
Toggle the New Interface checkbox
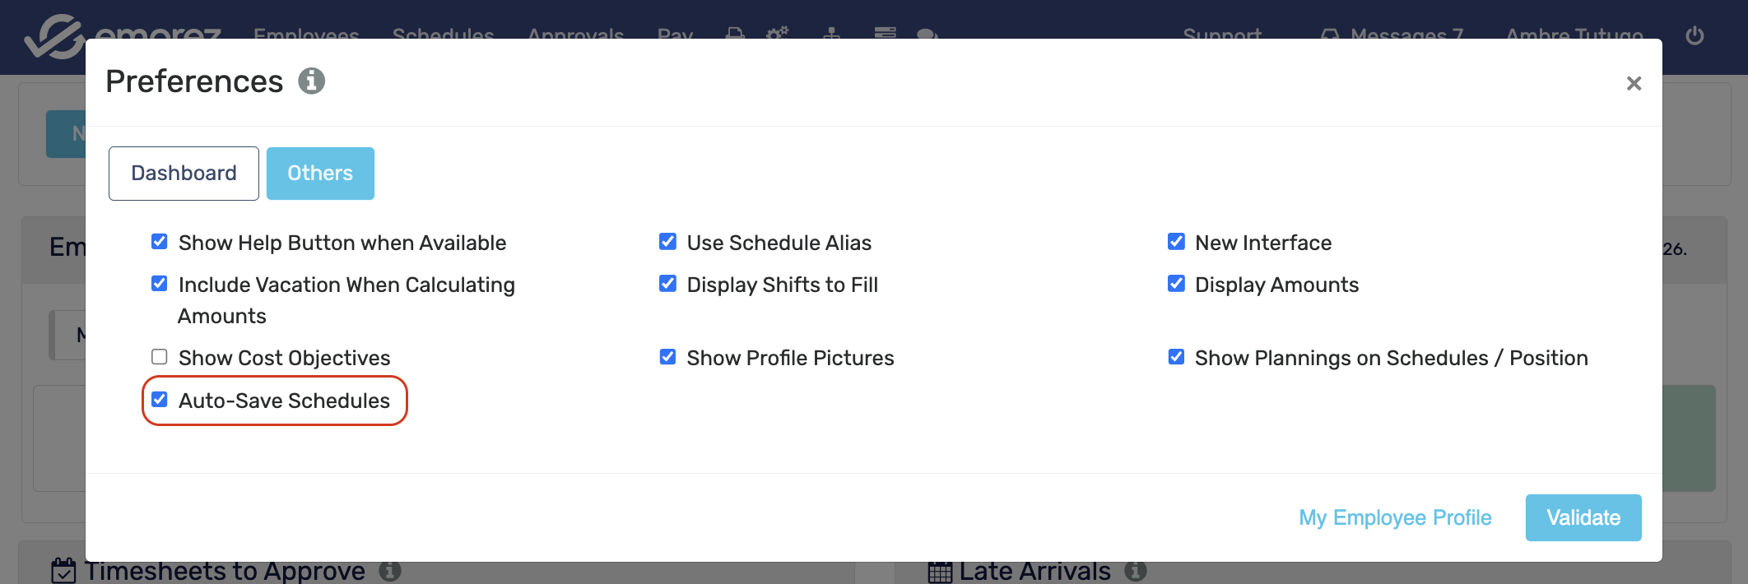click(1176, 242)
